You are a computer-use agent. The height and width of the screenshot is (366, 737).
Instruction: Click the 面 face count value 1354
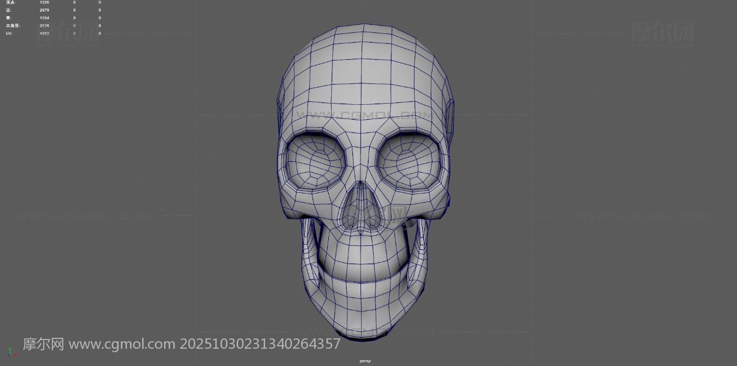(44, 18)
